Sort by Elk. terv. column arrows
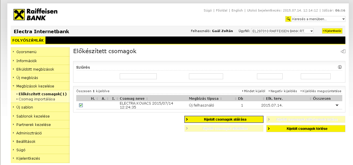 click(264, 99)
